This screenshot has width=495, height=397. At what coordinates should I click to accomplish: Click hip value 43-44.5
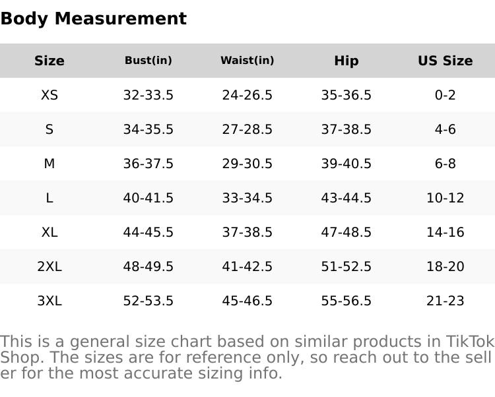pos(346,198)
